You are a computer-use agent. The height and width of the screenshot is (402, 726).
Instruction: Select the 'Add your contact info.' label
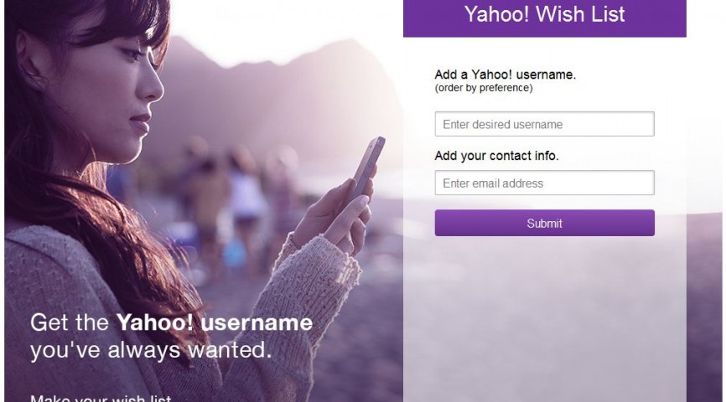point(497,156)
